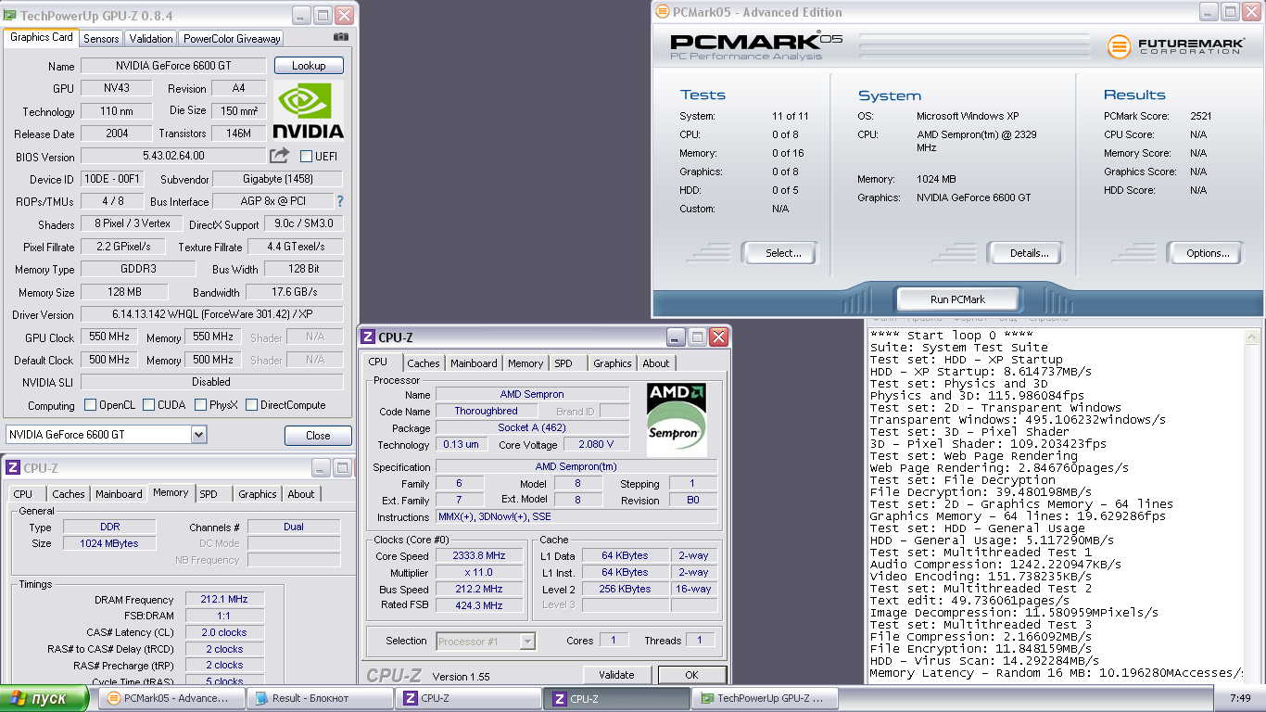
Task: Click the Validate button in CPU-Z
Action: [x=616, y=675]
